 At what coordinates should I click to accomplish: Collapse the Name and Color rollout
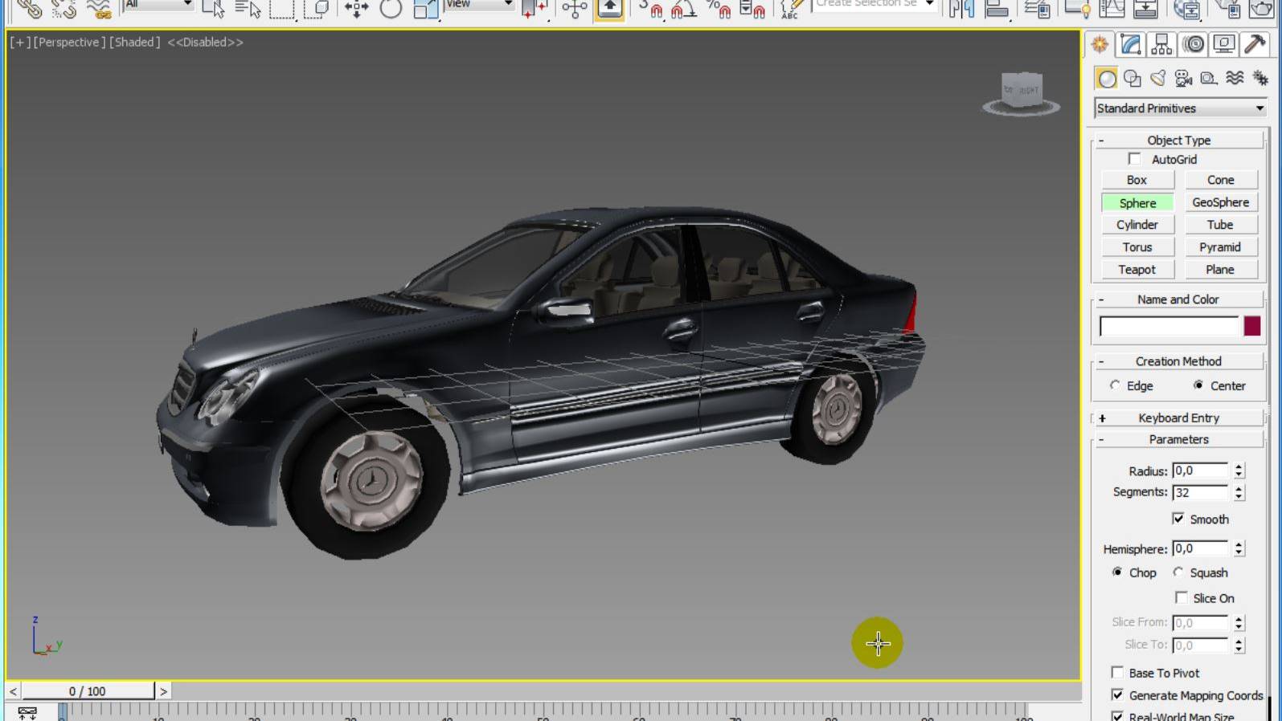tap(1178, 299)
